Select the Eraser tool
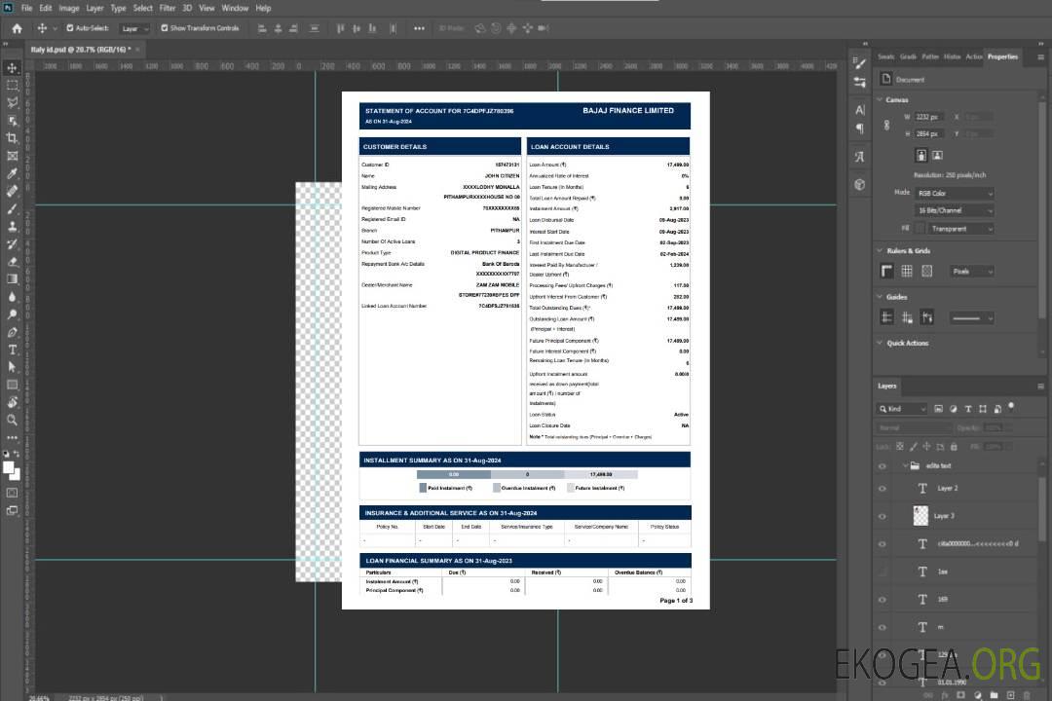Viewport: 1052px width, 701px height. [12, 262]
